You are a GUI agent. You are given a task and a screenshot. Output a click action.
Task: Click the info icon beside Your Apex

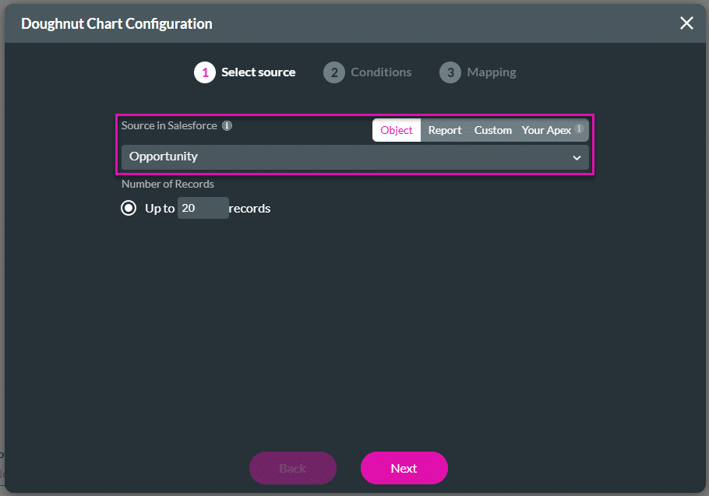579,130
